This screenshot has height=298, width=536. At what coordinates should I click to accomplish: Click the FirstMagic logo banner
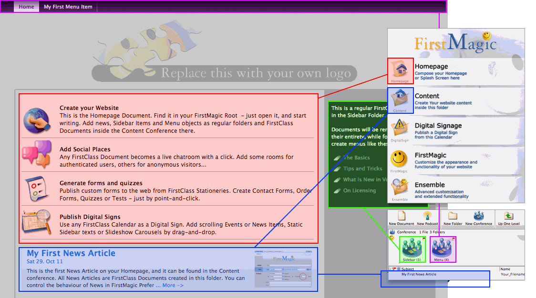[x=456, y=43]
